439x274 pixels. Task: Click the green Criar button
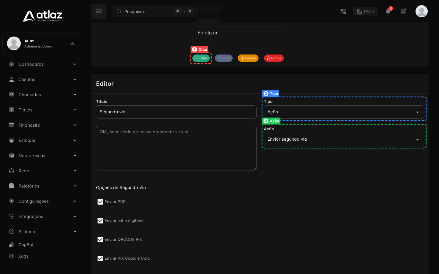point(201,58)
